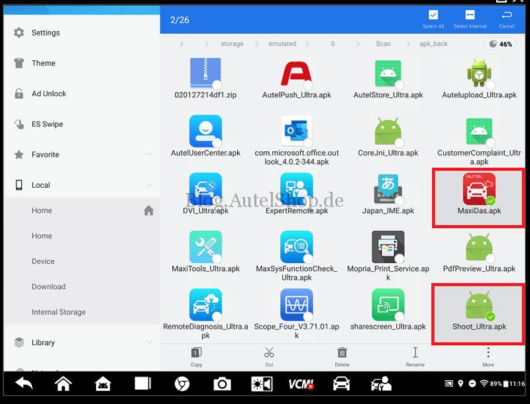Screen dimensions: 530x404
Task: Open Settings in the sidebar
Action: [x=45, y=32]
